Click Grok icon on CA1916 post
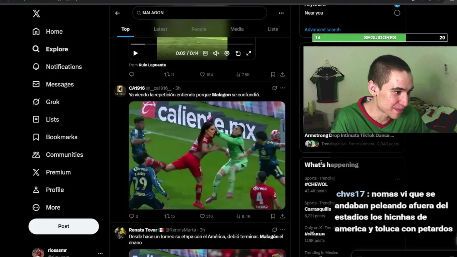Viewport: 457px width, 257px height. tap(275, 88)
